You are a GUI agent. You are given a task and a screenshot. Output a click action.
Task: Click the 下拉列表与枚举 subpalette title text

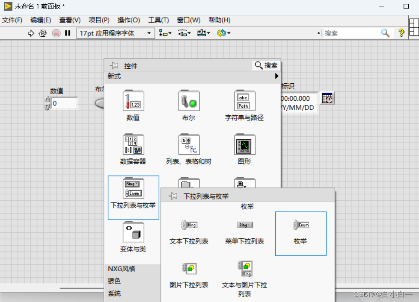point(206,196)
